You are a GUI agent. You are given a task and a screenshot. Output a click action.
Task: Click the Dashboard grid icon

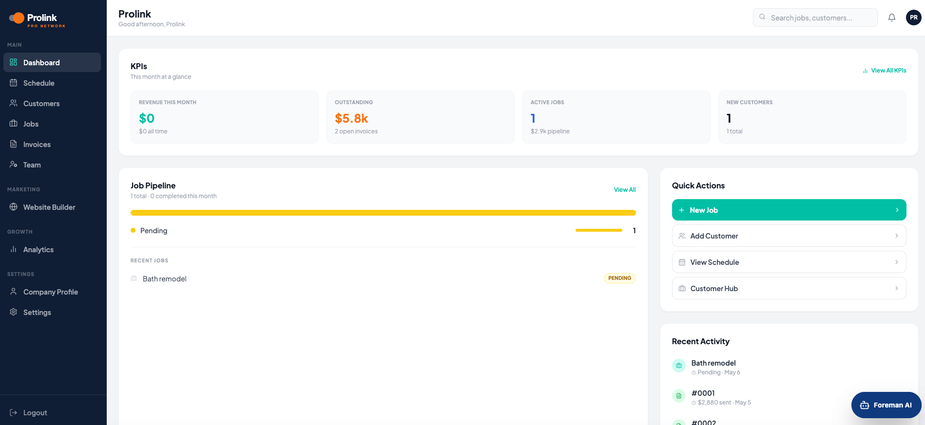[x=14, y=62]
